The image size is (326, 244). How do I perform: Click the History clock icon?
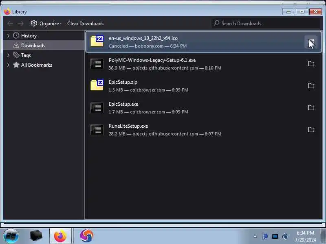coord(16,36)
